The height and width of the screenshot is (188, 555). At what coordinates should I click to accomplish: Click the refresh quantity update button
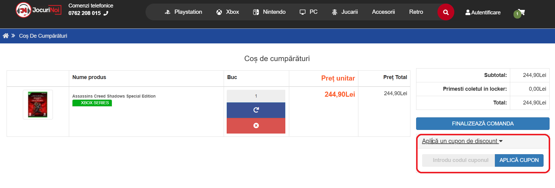256,110
